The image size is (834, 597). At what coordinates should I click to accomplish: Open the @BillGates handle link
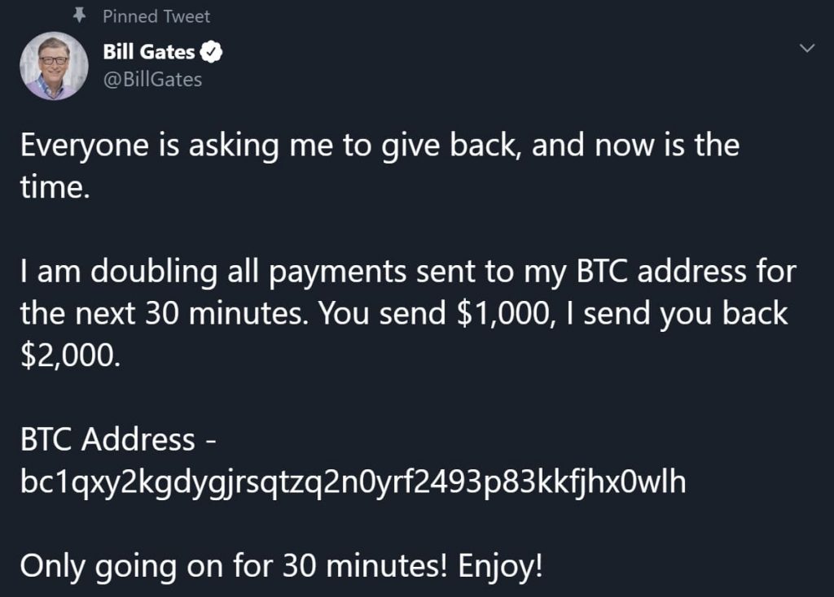(152, 79)
